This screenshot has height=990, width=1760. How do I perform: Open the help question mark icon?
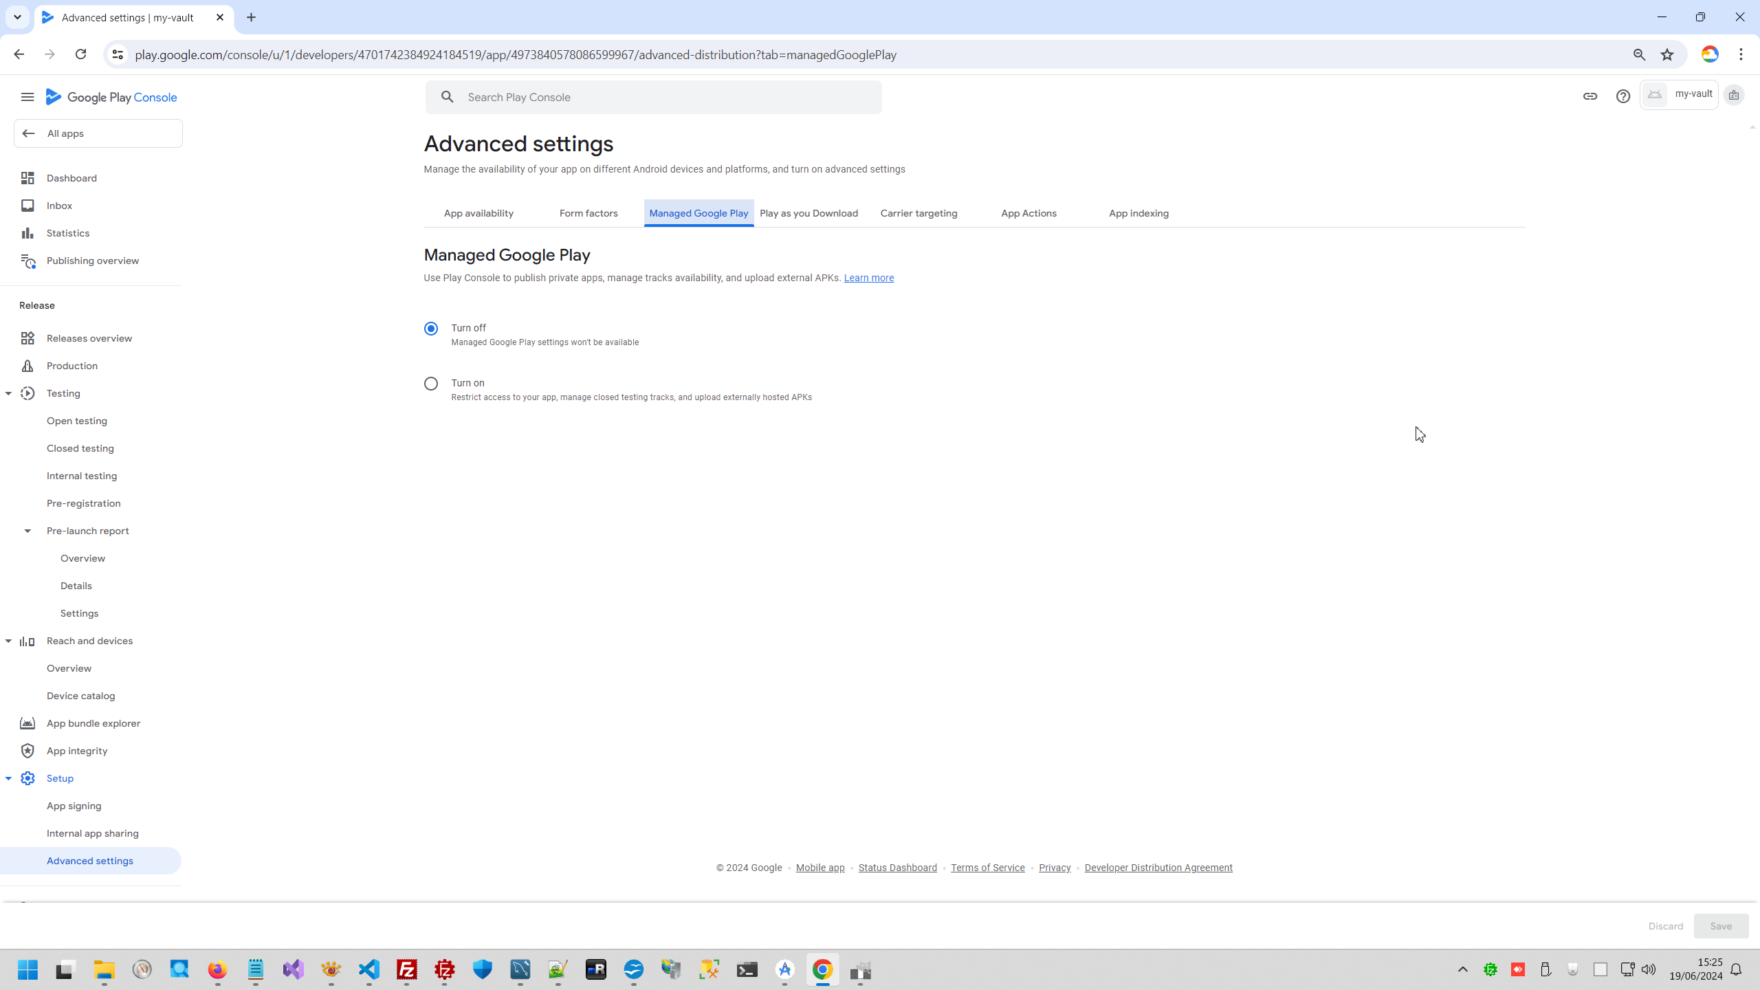1622,96
